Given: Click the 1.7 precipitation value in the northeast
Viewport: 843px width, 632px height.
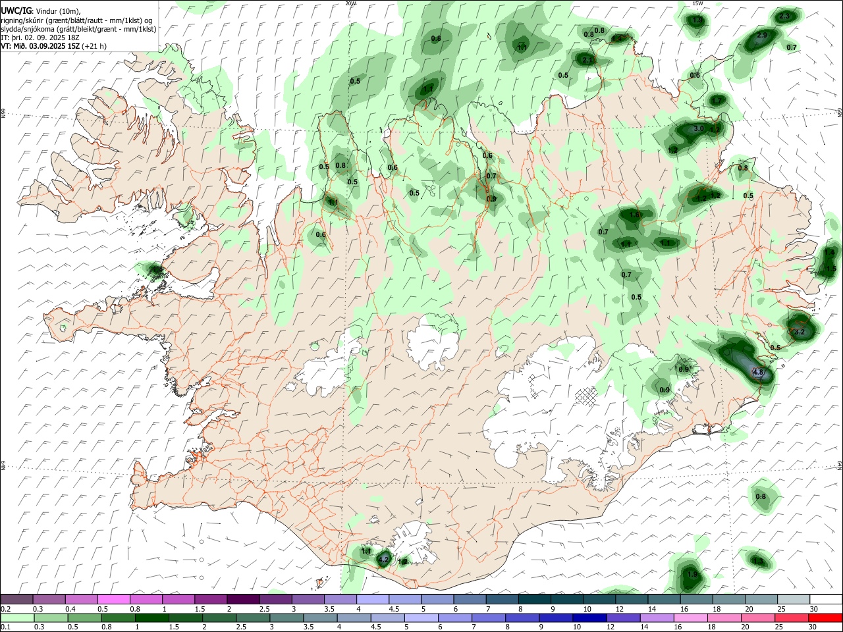Looking at the screenshot, I should click(717, 100).
